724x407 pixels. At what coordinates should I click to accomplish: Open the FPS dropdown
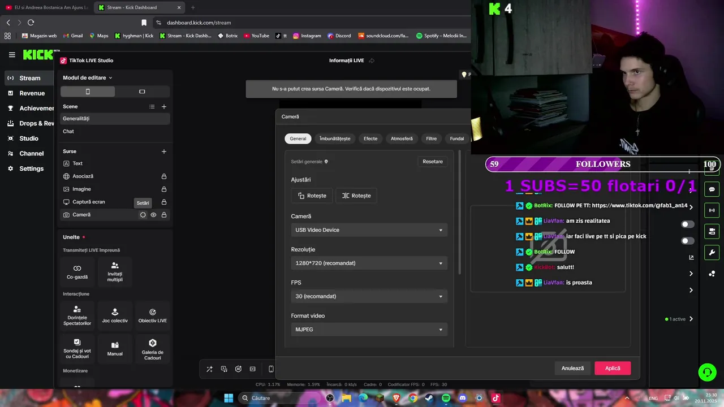click(369, 296)
